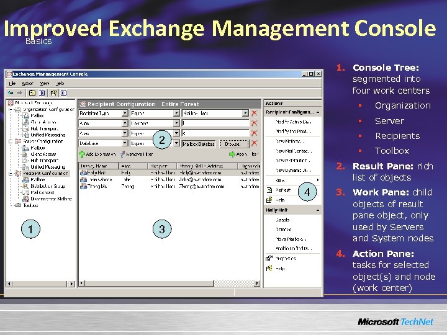
Task: Open the Help menu
Action: [60, 84]
